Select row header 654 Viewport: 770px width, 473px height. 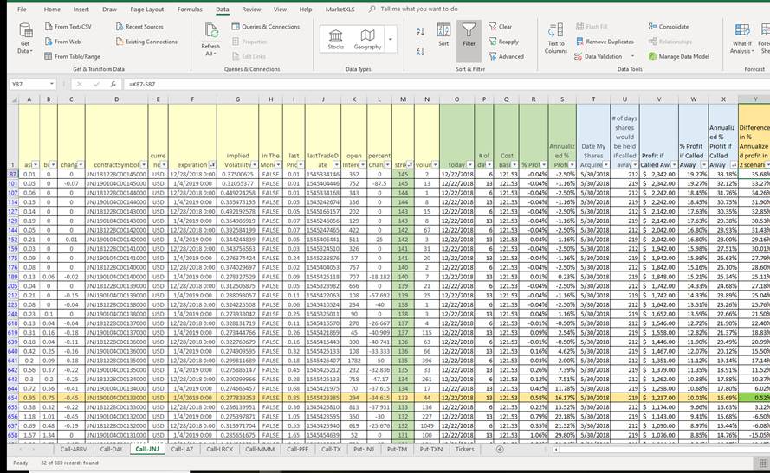13,398
